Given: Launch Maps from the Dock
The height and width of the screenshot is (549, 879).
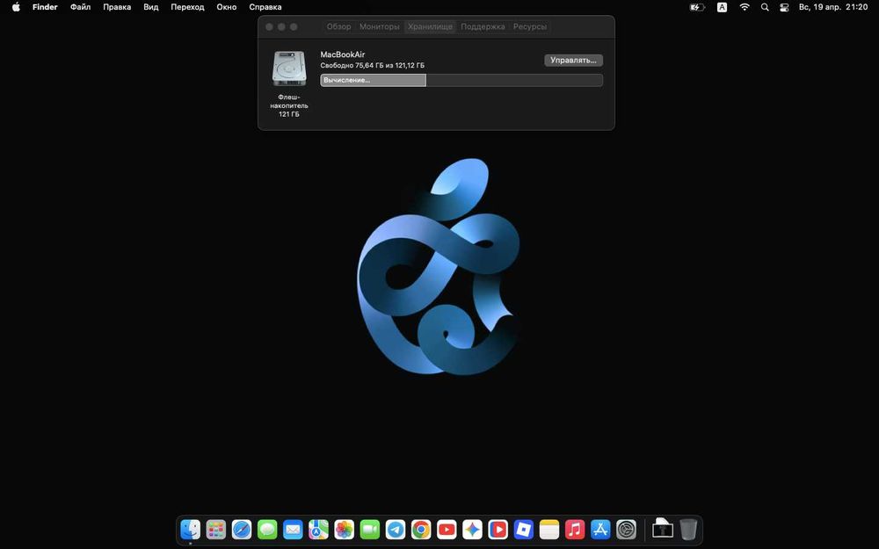Looking at the screenshot, I should point(318,529).
